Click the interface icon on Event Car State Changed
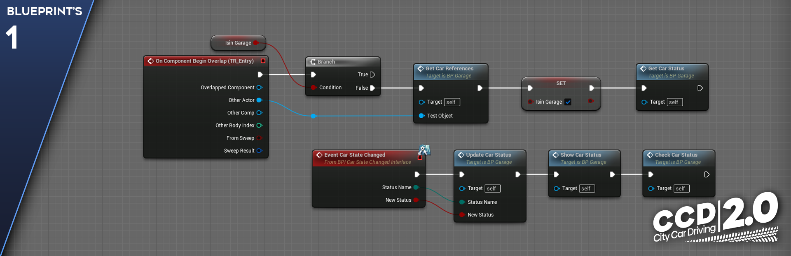 pos(424,150)
